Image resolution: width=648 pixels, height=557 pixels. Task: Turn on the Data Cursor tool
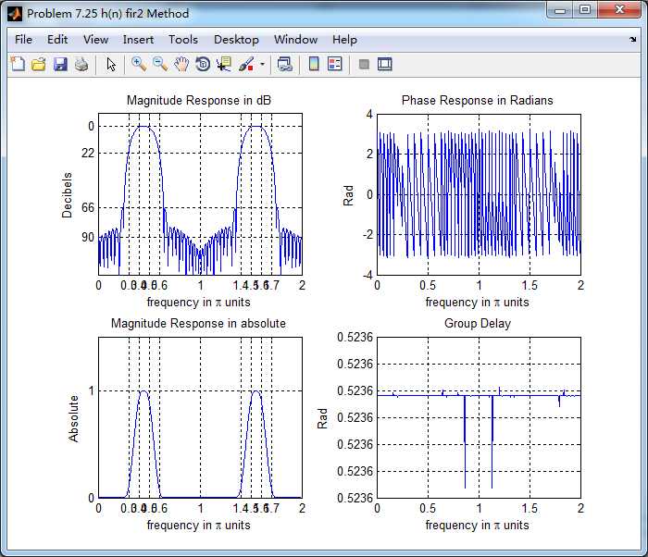pos(224,64)
